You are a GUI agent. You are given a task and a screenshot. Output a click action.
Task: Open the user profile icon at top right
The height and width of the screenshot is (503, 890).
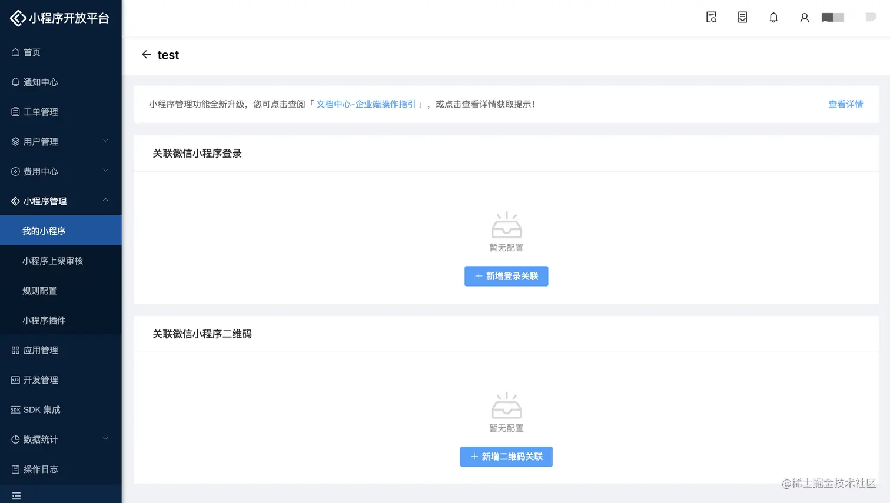[x=805, y=17]
